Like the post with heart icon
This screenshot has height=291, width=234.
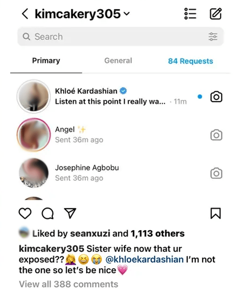(x=24, y=214)
